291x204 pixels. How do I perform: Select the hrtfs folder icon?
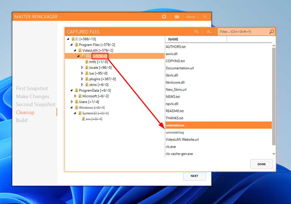[x=87, y=62]
